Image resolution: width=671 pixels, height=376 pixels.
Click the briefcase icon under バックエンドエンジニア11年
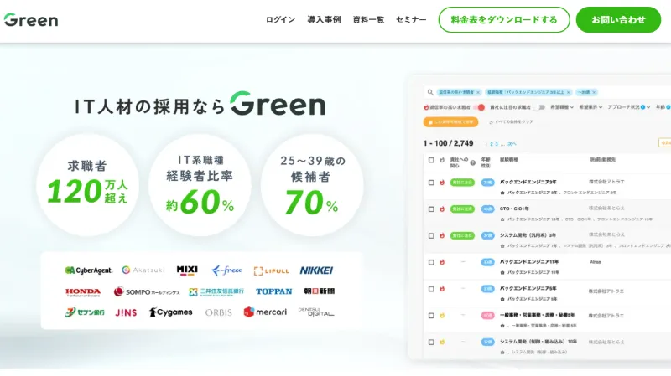(502, 272)
